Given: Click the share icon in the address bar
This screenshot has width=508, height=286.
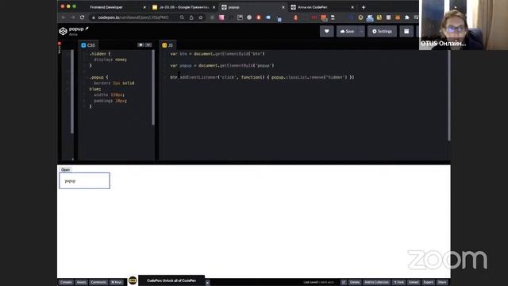Looking at the screenshot, I should (x=191, y=17).
